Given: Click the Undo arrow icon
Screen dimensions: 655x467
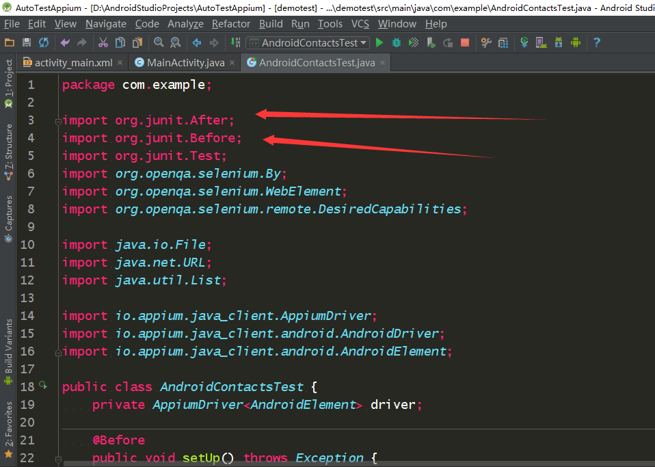Looking at the screenshot, I should coord(65,42).
